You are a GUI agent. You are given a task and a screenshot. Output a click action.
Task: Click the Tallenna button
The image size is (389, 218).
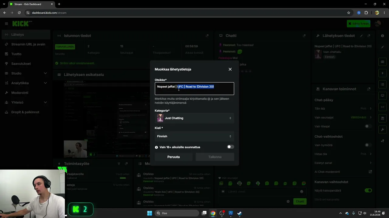[215, 157]
